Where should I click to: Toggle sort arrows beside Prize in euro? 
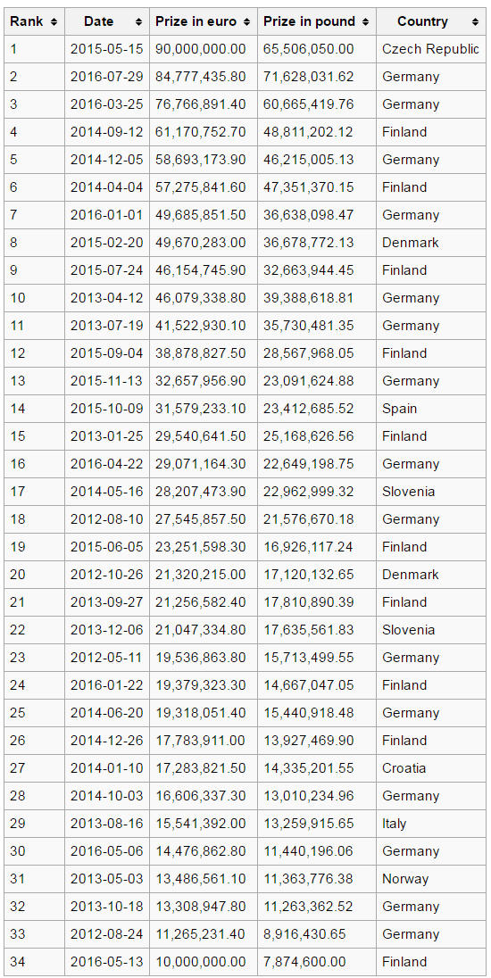(x=246, y=21)
